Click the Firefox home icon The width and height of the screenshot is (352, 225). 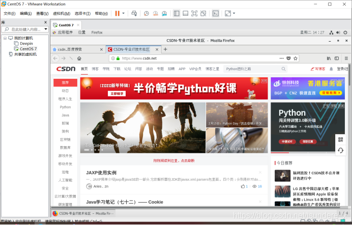(x=79, y=58)
